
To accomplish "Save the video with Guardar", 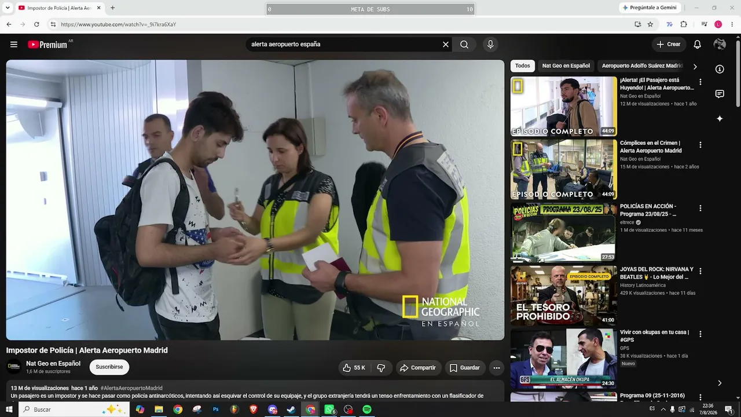I will pyautogui.click(x=465, y=368).
